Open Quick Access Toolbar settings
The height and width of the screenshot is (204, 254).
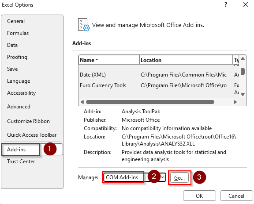point(32,135)
